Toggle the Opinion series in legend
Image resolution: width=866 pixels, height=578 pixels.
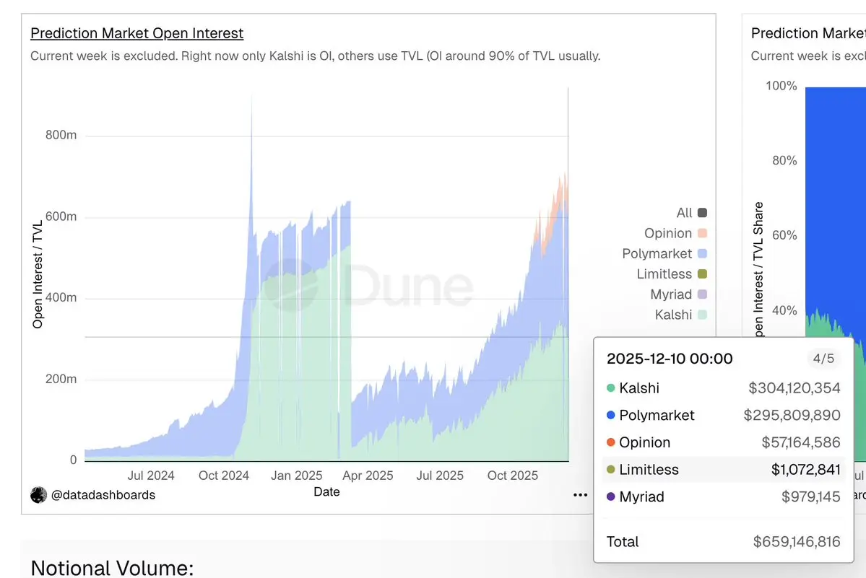(x=675, y=233)
